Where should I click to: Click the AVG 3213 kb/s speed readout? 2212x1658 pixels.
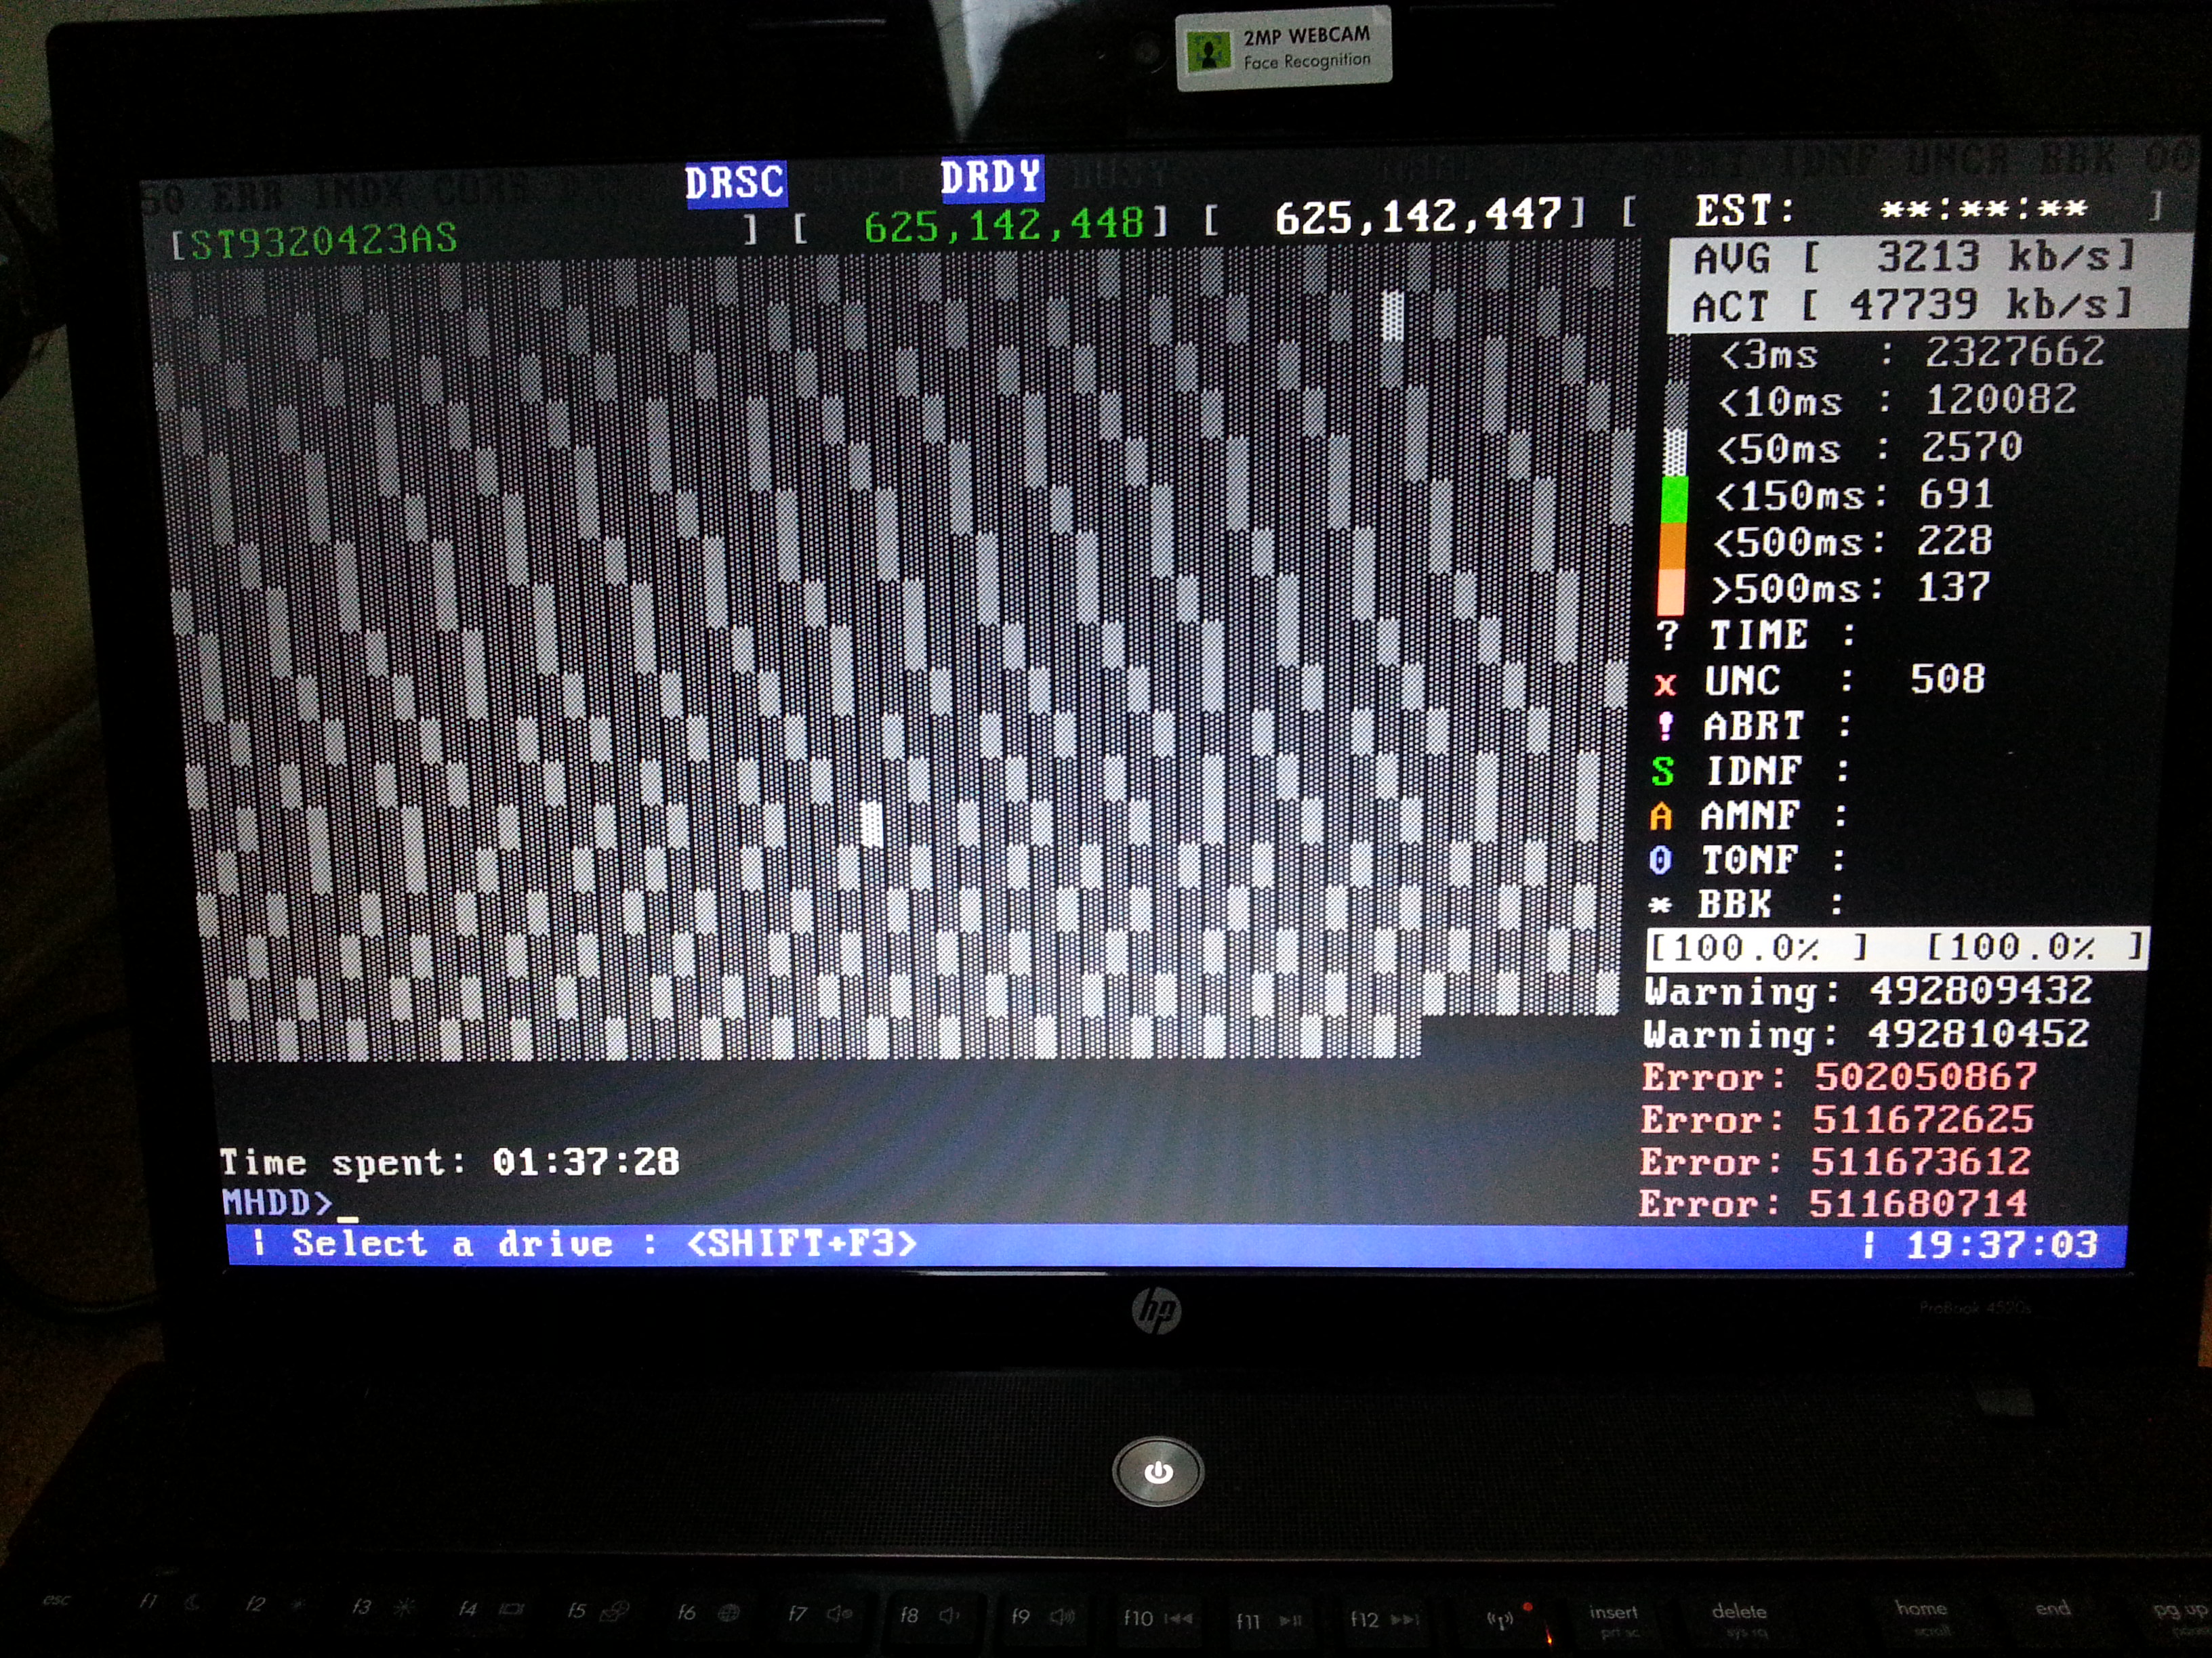pyautogui.click(x=1913, y=258)
